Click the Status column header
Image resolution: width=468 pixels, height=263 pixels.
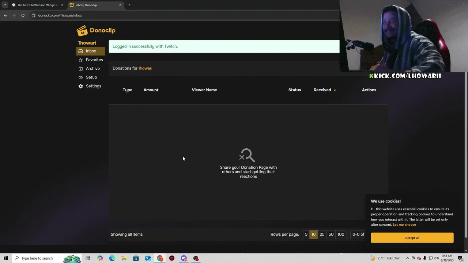tap(295, 90)
